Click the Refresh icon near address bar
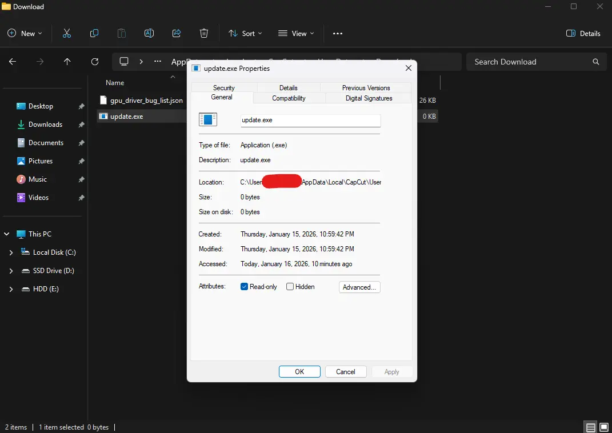The image size is (612, 433). (95, 62)
